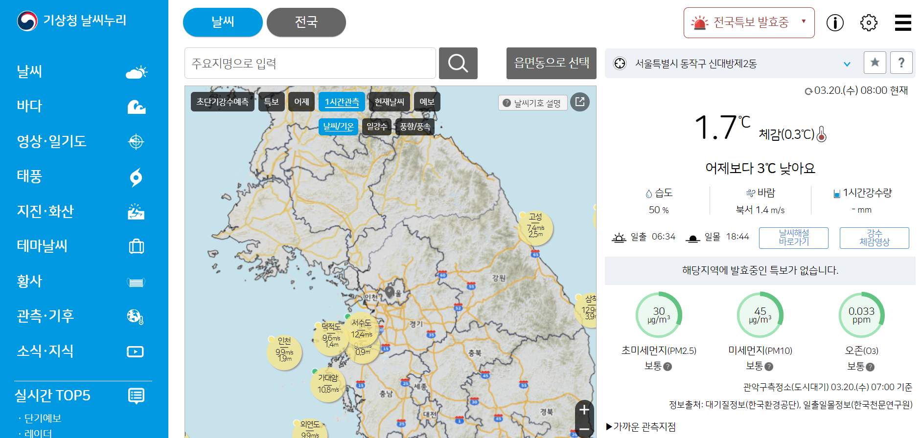Expand 가까운 관측지점 section
The height and width of the screenshot is (438, 922).
(641, 427)
